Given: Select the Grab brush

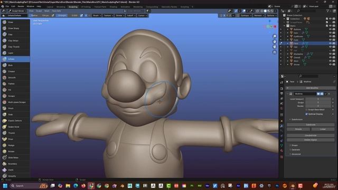Looking at the screenshot, I should click(x=15, y=115).
